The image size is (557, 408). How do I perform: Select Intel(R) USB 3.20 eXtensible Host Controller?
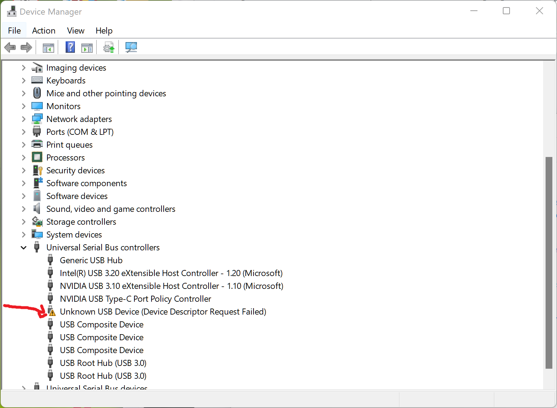(x=171, y=273)
